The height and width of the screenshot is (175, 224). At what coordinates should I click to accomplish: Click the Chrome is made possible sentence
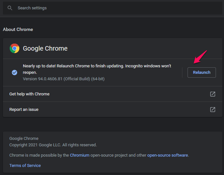click(x=99, y=155)
